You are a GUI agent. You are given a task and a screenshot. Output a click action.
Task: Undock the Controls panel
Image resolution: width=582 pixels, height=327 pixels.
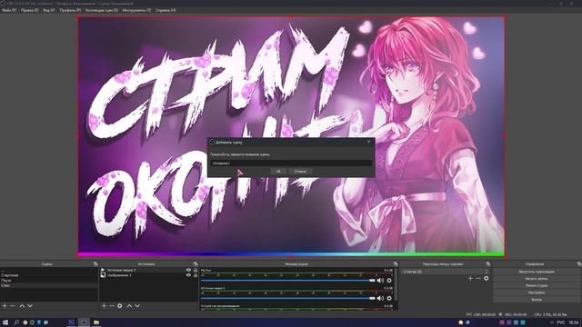click(579, 264)
